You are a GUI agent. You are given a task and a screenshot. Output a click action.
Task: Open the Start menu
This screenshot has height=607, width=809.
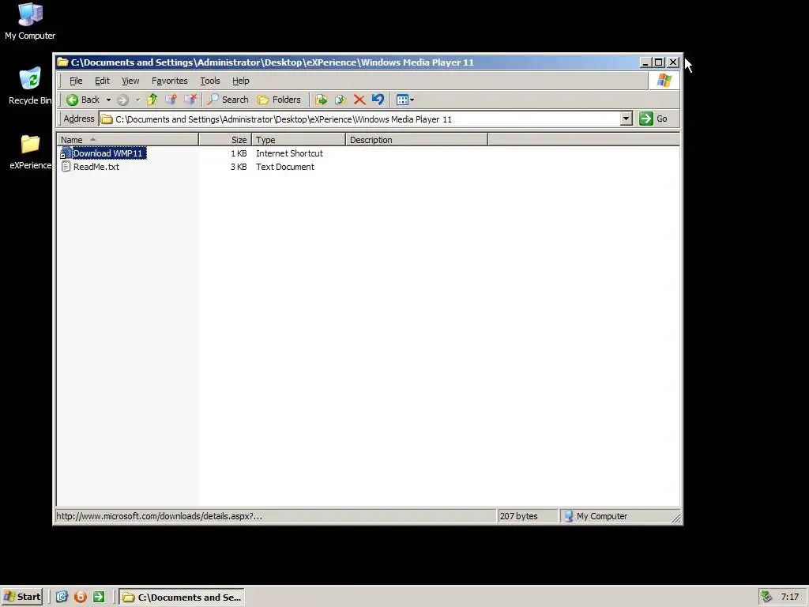pyautogui.click(x=22, y=597)
